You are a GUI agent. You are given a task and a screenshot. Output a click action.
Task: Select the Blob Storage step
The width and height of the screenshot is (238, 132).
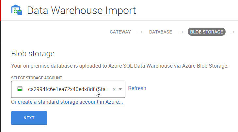206,32
